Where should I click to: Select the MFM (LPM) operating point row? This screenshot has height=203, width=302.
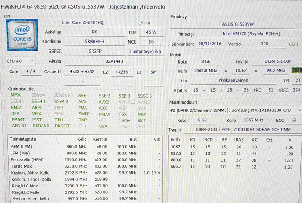click(85, 147)
